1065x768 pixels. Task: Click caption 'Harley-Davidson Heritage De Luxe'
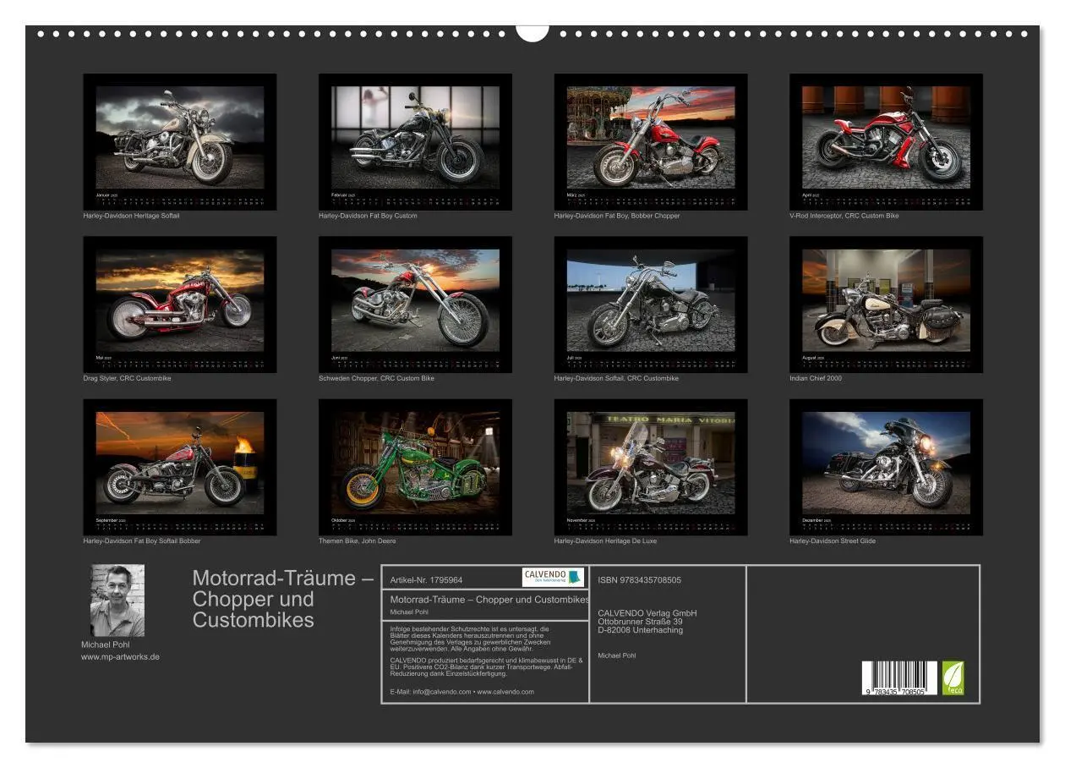pos(605,540)
